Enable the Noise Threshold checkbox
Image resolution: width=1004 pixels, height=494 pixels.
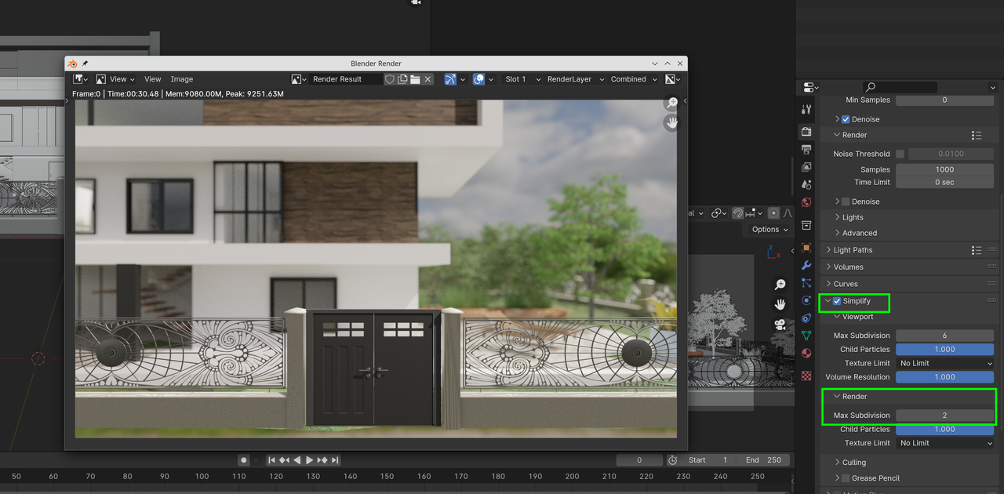tap(899, 154)
